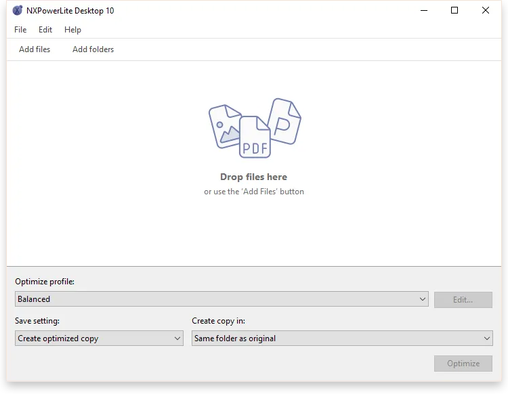Image resolution: width=508 pixels, height=394 pixels.
Task: Click the image file icon in drop area
Action: (x=225, y=127)
